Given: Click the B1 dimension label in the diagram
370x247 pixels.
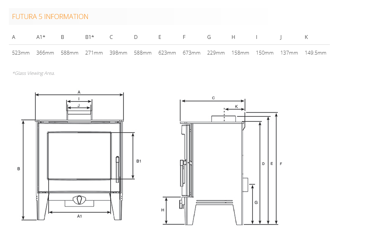Looking at the screenshot, I should point(139,161).
